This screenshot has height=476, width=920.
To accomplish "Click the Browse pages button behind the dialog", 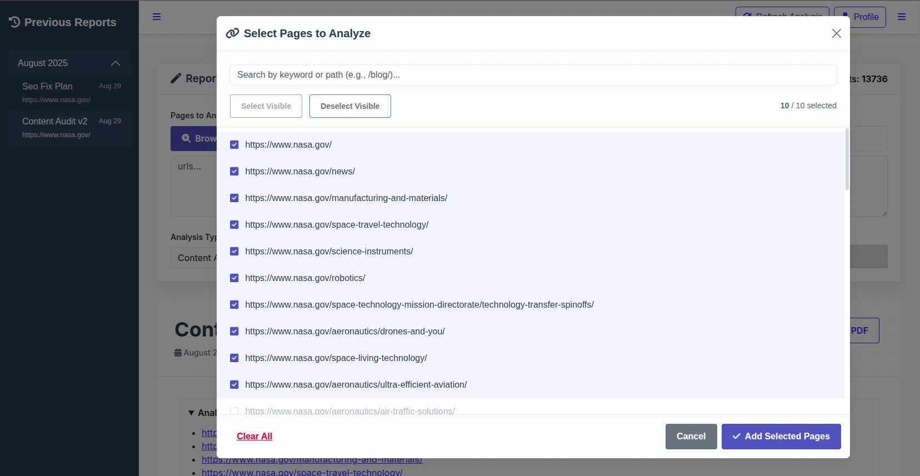I will click(194, 139).
